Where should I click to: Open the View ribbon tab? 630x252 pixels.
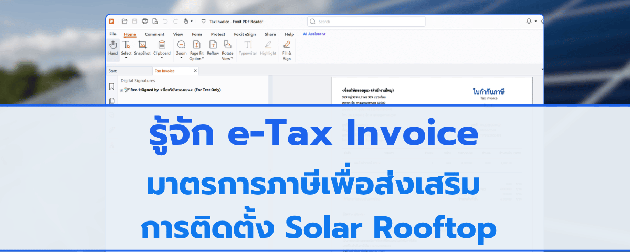(x=178, y=34)
